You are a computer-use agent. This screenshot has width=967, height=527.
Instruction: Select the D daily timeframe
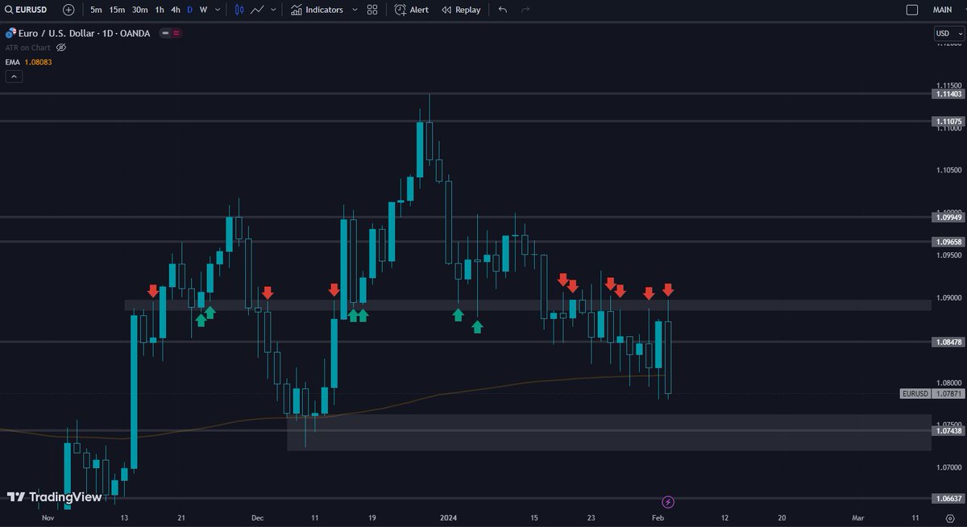pyautogui.click(x=189, y=10)
